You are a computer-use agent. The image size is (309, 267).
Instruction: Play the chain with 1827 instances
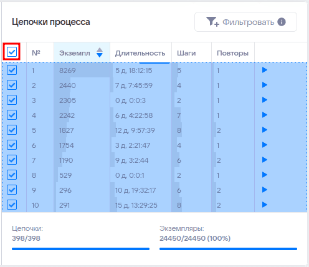click(264, 130)
